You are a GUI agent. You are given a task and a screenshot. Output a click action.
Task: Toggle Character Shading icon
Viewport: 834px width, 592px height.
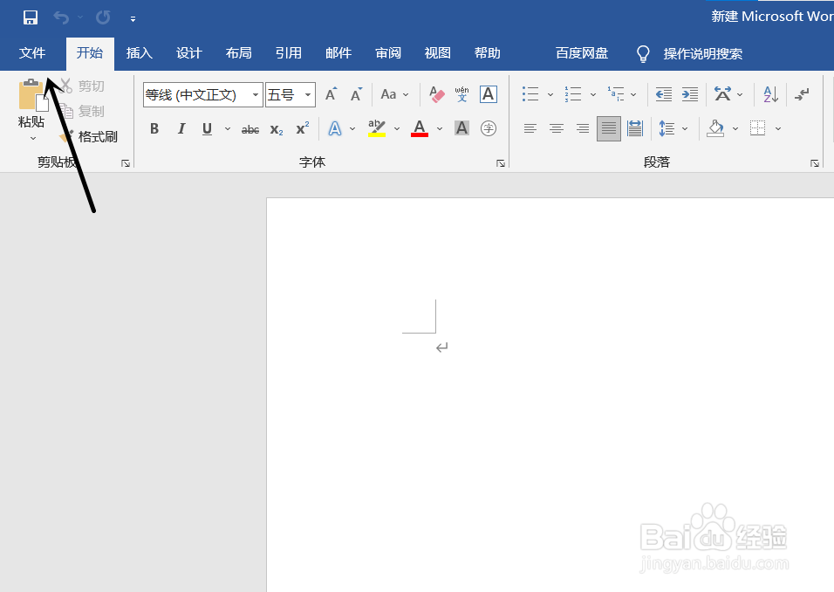461,128
